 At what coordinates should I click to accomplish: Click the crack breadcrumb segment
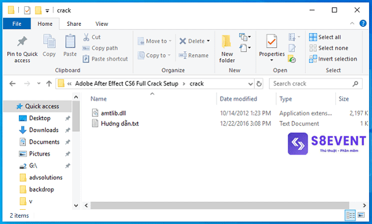[197, 83]
